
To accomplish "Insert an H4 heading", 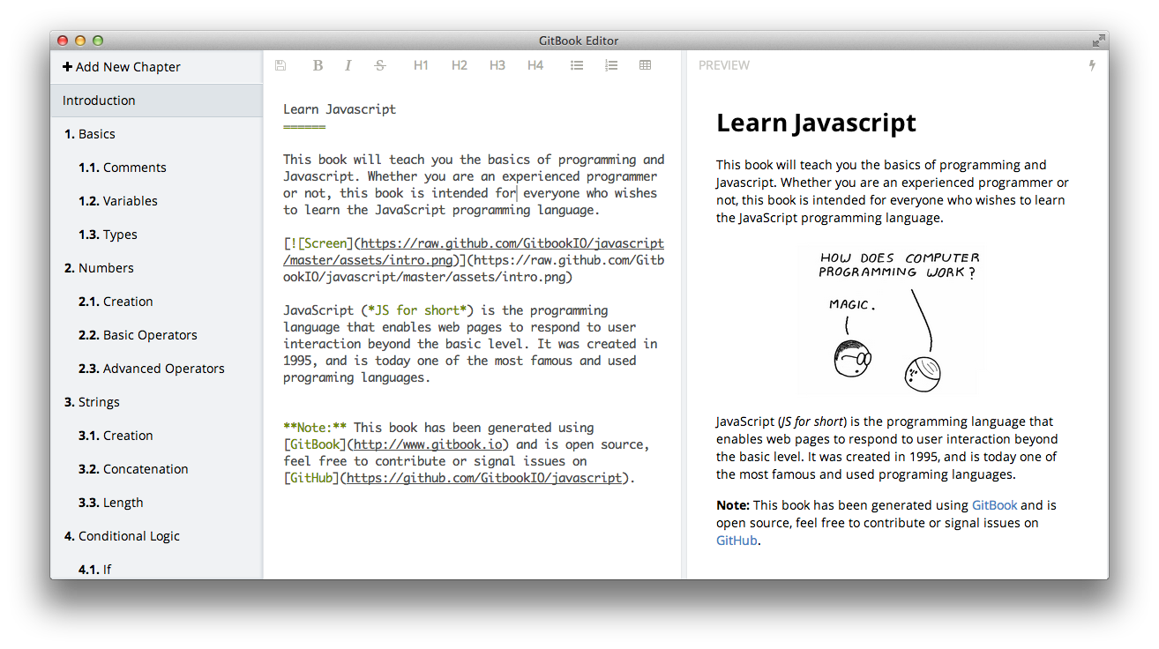I will click(535, 65).
